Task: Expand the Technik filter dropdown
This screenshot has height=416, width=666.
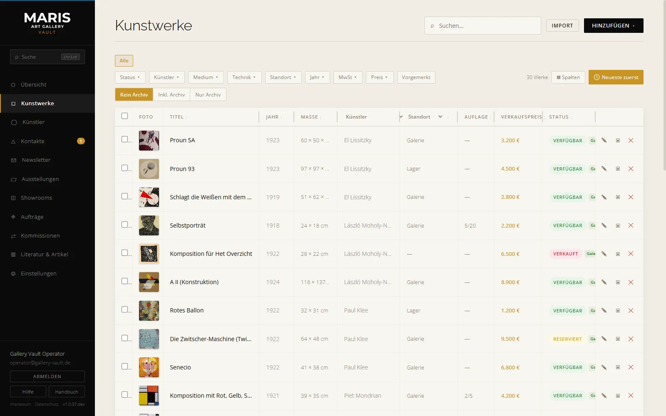Action: pos(244,77)
